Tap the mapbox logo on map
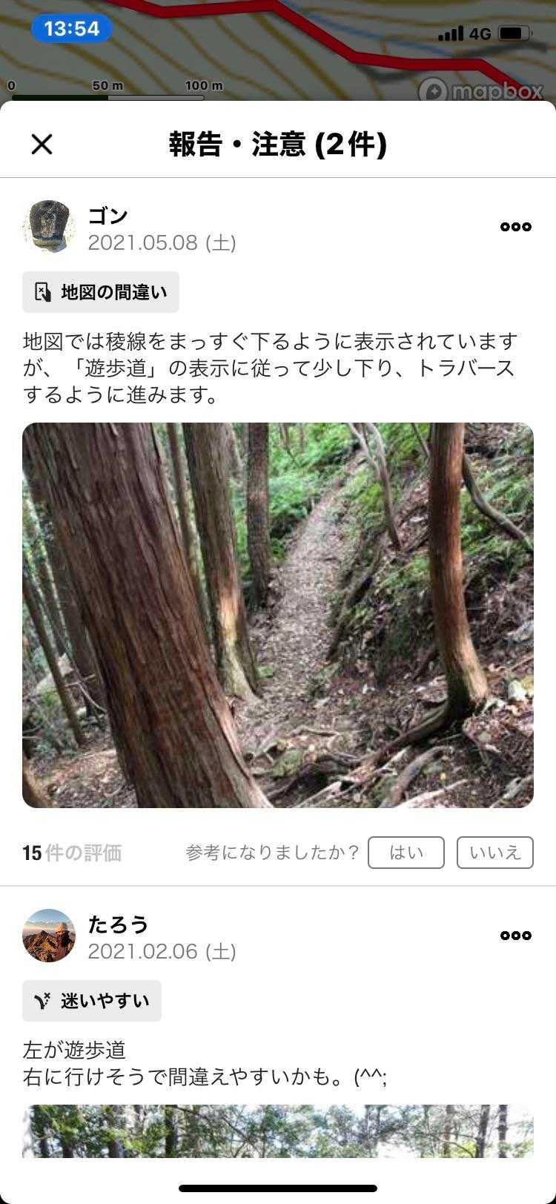 tap(480, 90)
